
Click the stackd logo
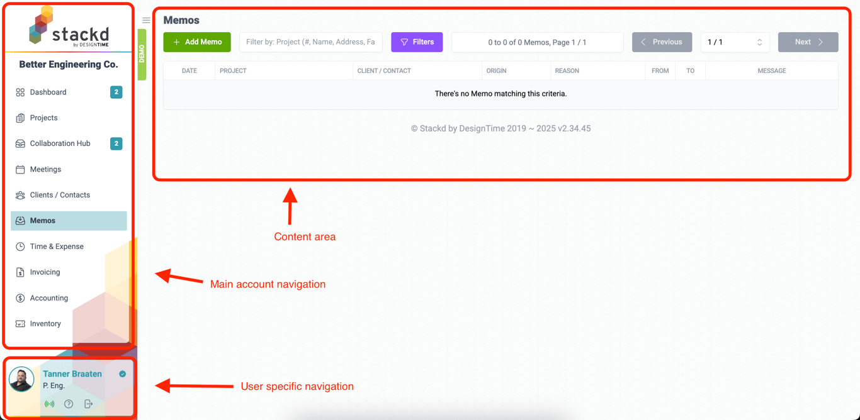pos(69,26)
